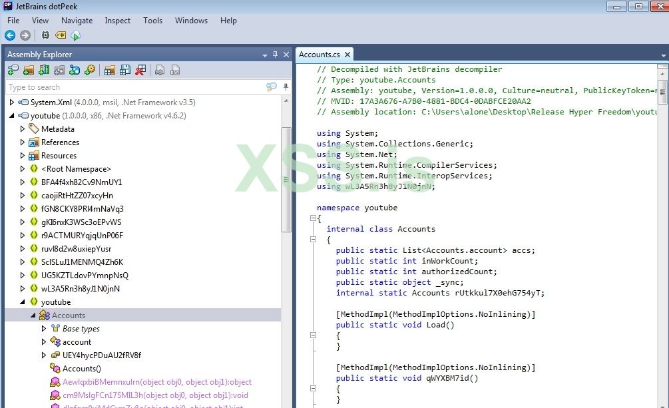Collapse the youtube assembly node
Image resolution: width=669 pixels, height=408 pixels.
pyautogui.click(x=12, y=116)
